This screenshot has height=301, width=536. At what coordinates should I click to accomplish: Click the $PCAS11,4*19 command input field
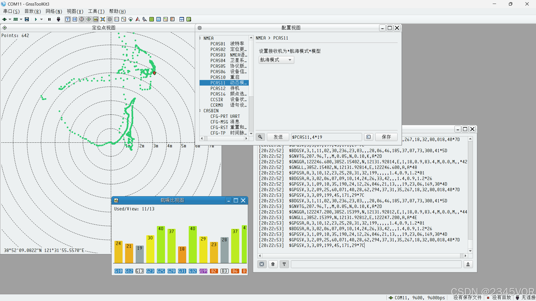(x=326, y=137)
